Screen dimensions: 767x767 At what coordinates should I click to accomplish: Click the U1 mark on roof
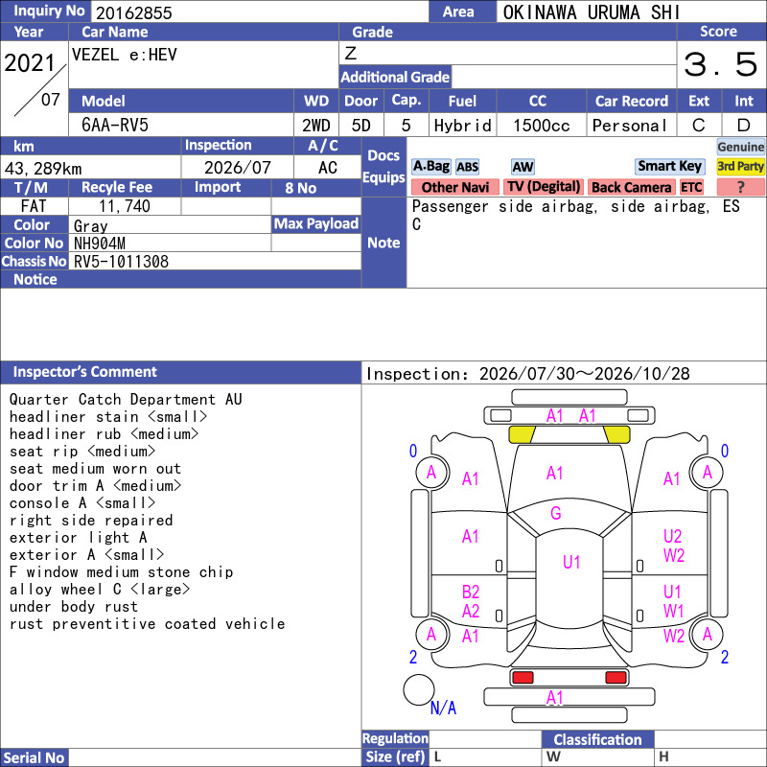tap(570, 562)
